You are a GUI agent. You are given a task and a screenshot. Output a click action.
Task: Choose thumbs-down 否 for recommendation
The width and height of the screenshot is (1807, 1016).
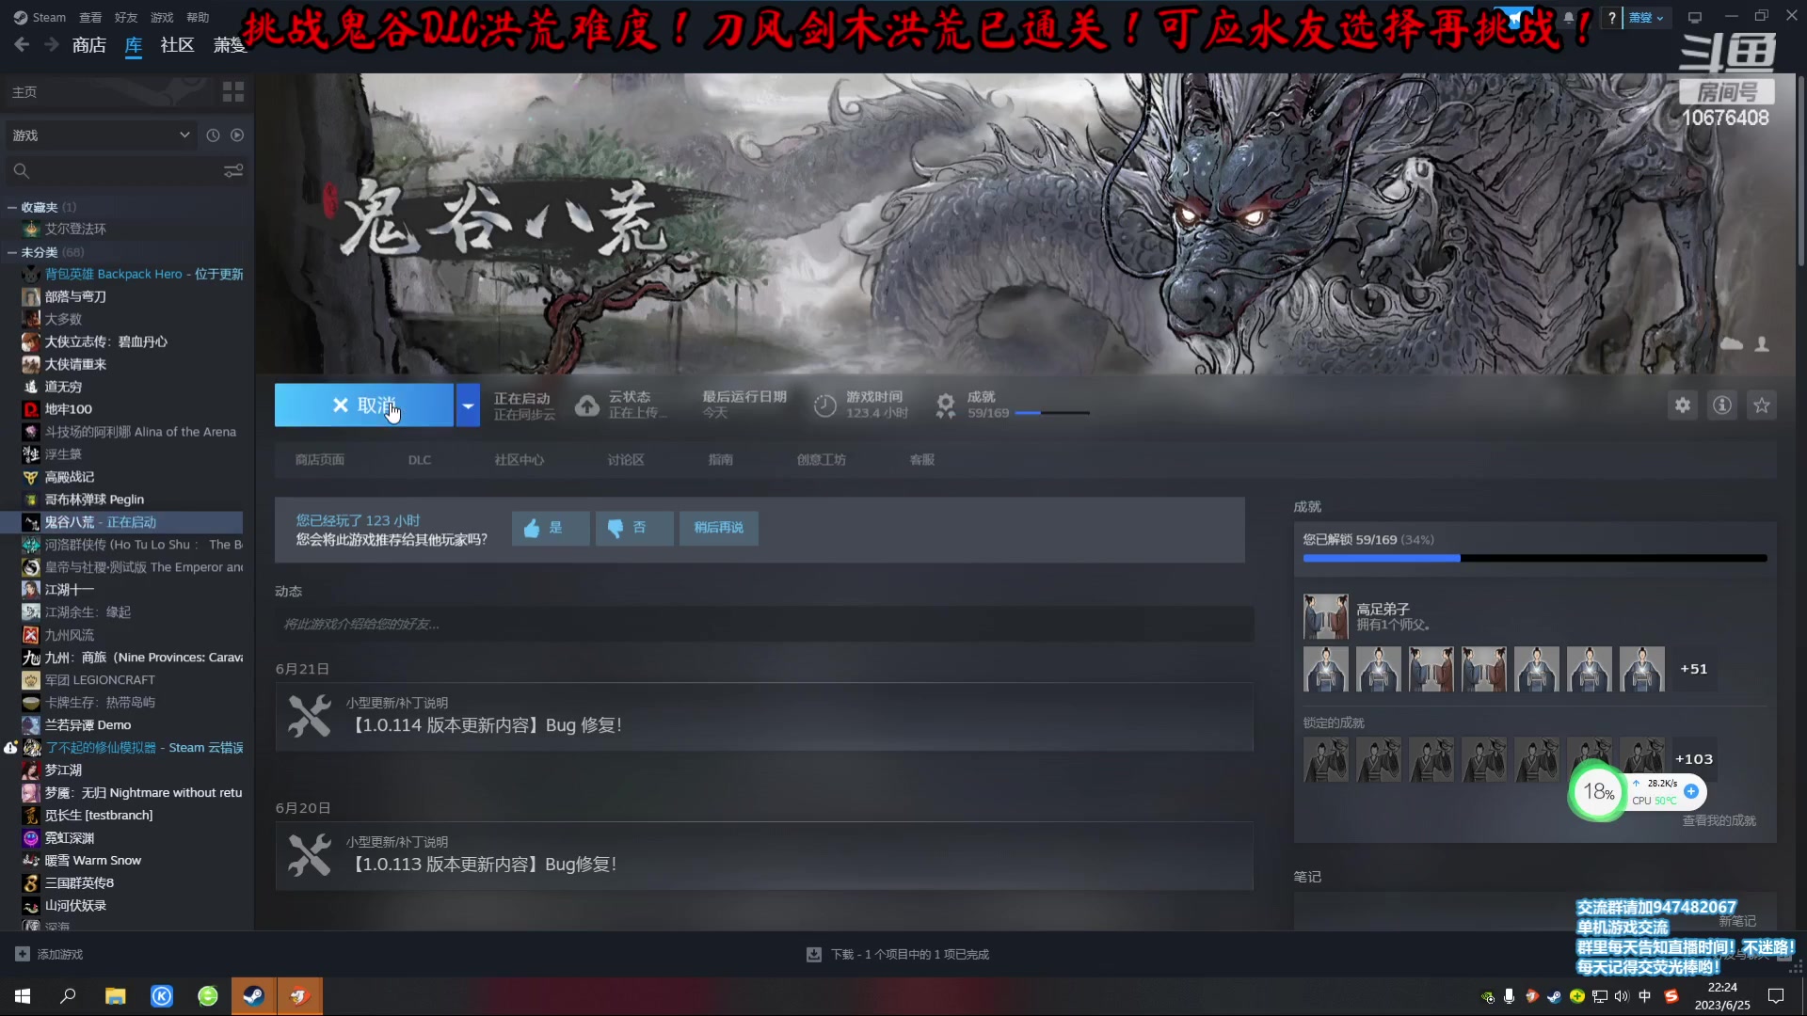634,528
